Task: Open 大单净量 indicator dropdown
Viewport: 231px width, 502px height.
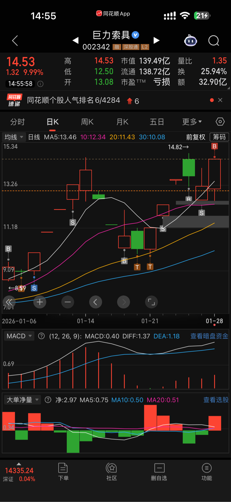Action: coord(23,400)
